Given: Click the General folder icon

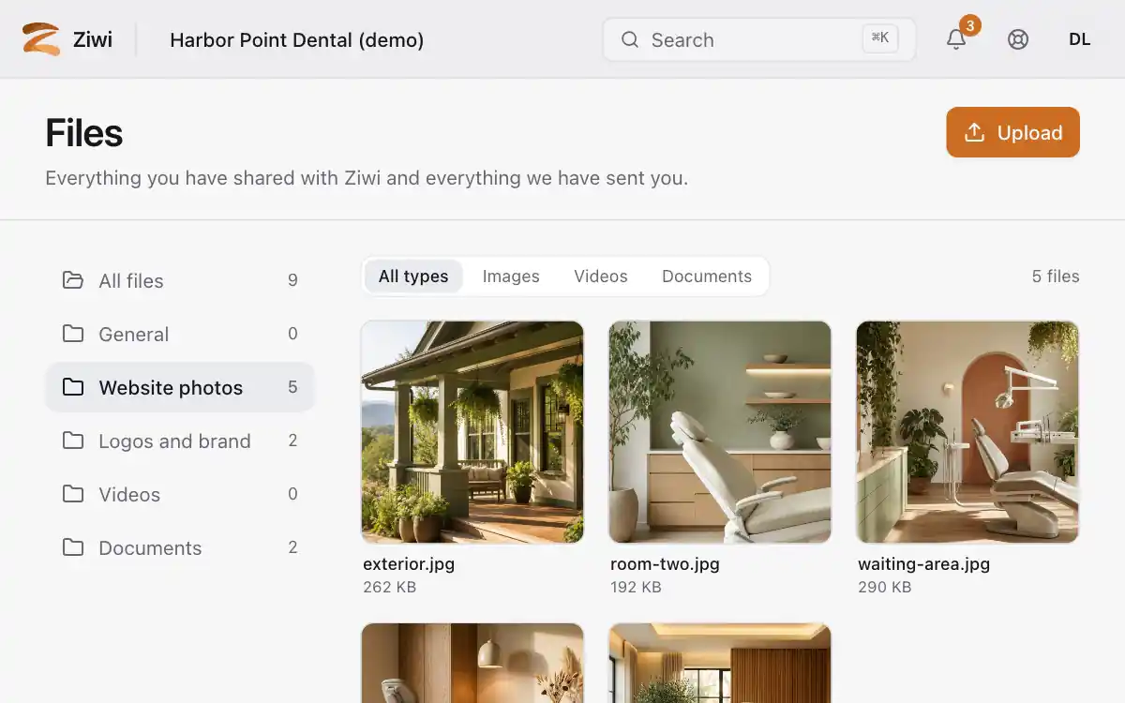Looking at the screenshot, I should coord(72,334).
